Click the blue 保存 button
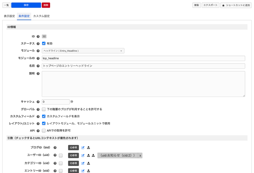Screen dimensions: 254x173 26,5
